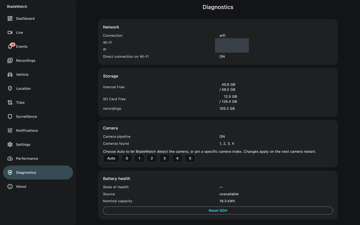Open the Dashboard page

[x=38, y=18]
